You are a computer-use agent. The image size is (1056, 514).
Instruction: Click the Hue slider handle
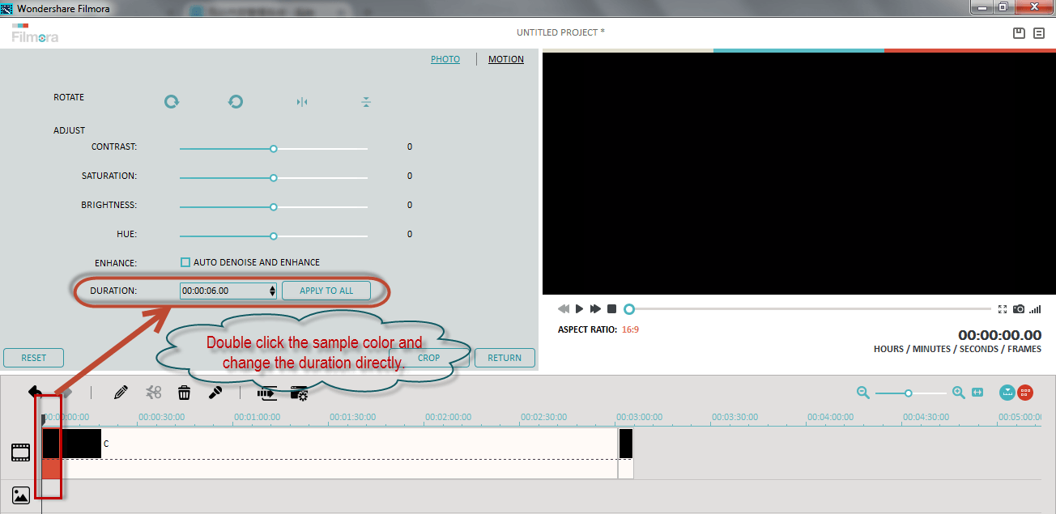pos(274,236)
